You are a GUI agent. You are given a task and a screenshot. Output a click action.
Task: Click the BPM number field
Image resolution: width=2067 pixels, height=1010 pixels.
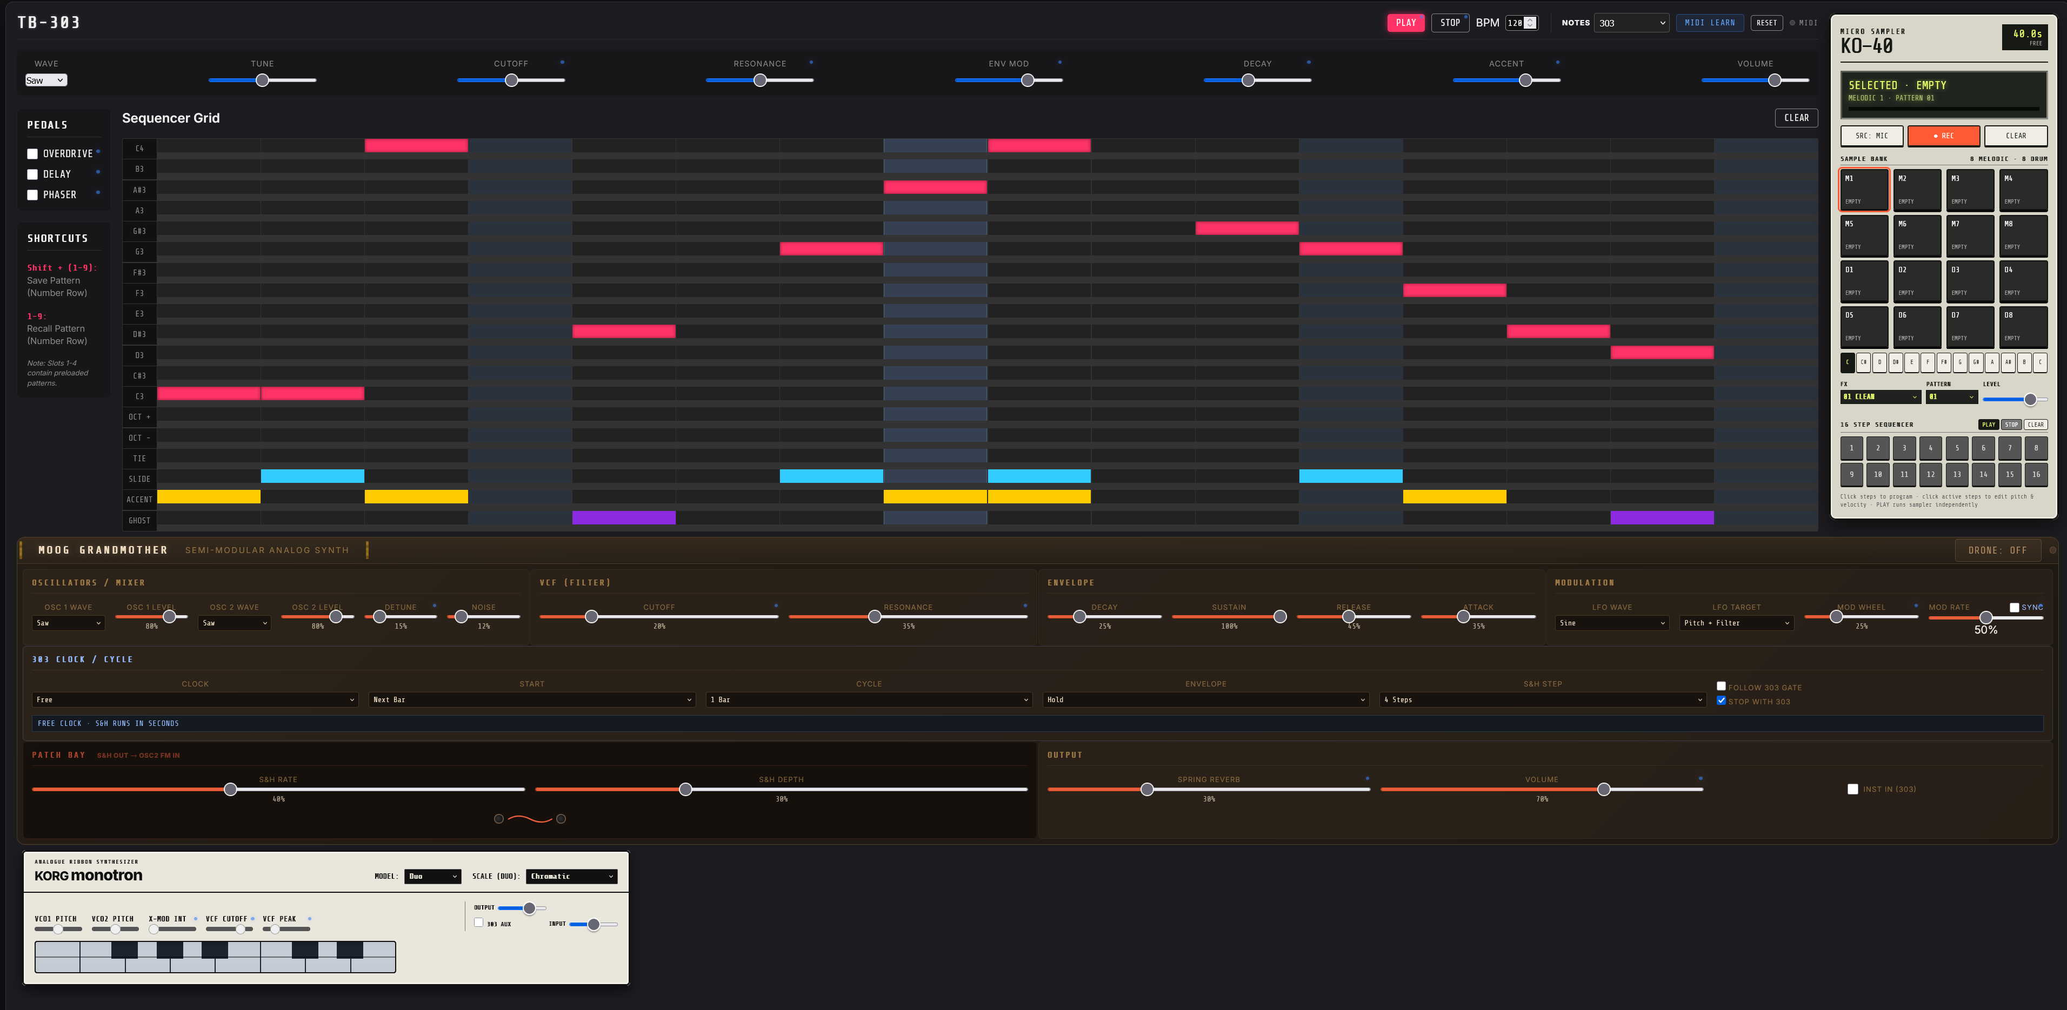[1522, 23]
